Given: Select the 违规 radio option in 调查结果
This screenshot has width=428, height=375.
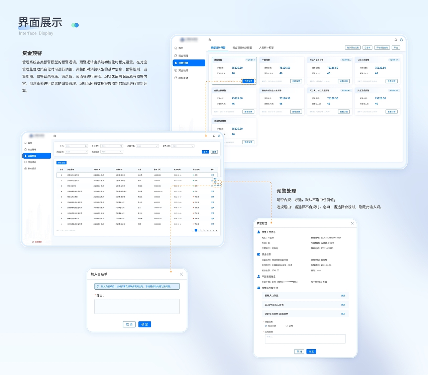Looking at the screenshot, I should click(287, 325).
